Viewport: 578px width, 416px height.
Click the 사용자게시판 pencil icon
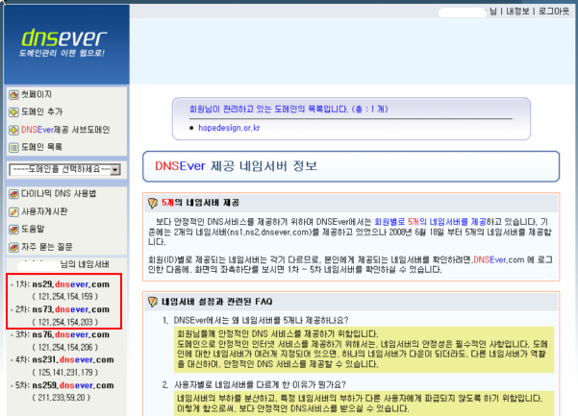pyautogui.click(x=13, y=211)
